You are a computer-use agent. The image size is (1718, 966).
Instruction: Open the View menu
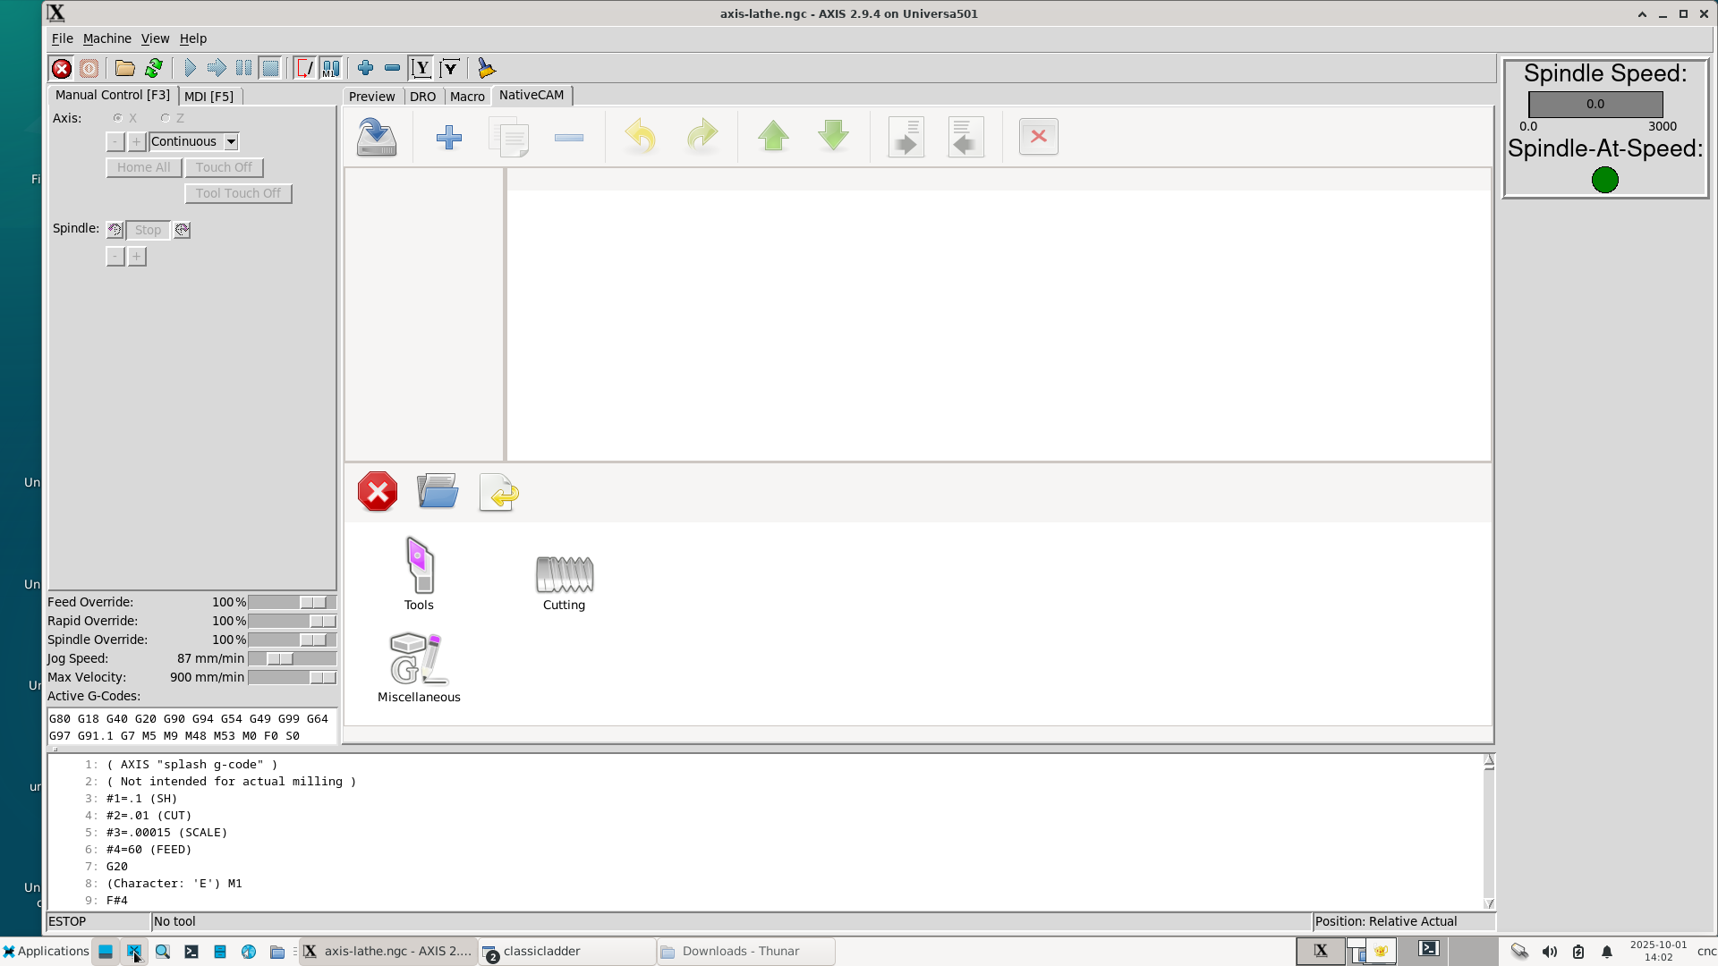click(155, 38)
